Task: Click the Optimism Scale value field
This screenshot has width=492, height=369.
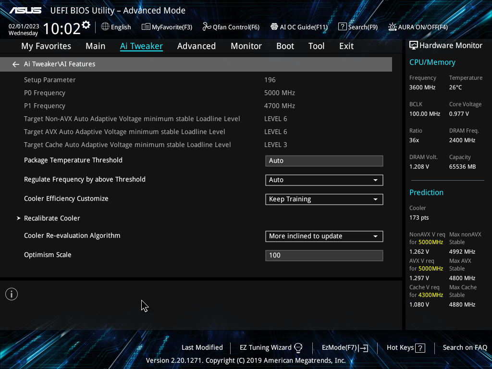Action: pos(324,256)
